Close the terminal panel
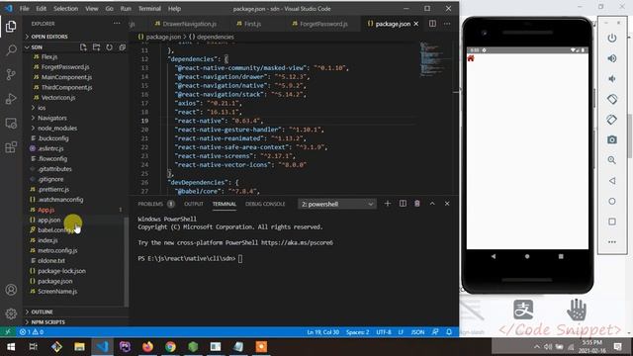This screenshot has height=356, width=633. click(x=447, y=204)
